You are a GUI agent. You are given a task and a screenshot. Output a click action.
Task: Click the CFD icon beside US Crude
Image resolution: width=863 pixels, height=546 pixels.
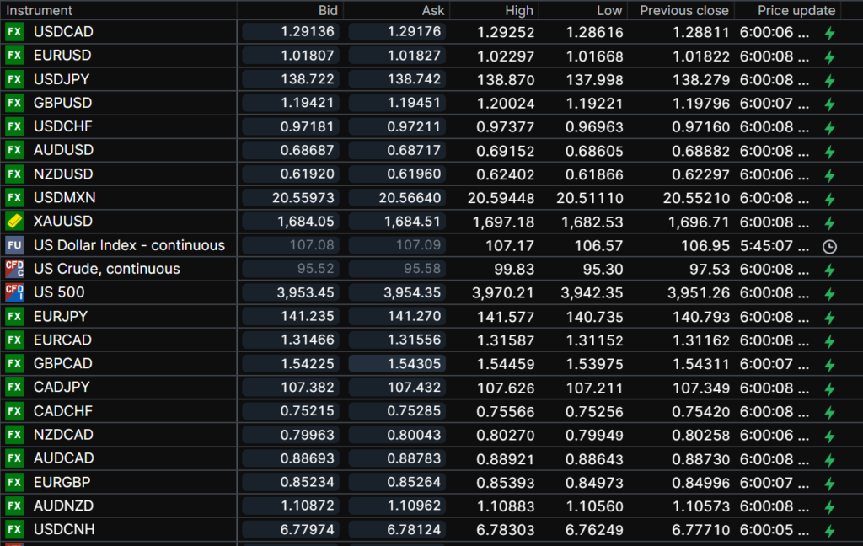[14, 269]
